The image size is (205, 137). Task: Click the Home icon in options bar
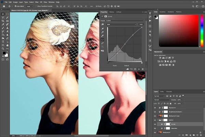pyautogui.click(x=3, y=6)
